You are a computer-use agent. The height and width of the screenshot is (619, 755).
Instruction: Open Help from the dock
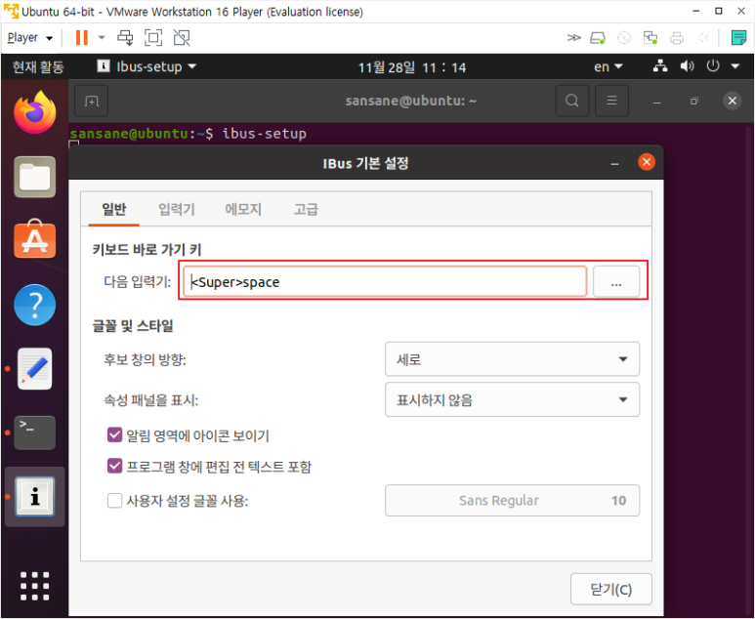pos(34,305)
